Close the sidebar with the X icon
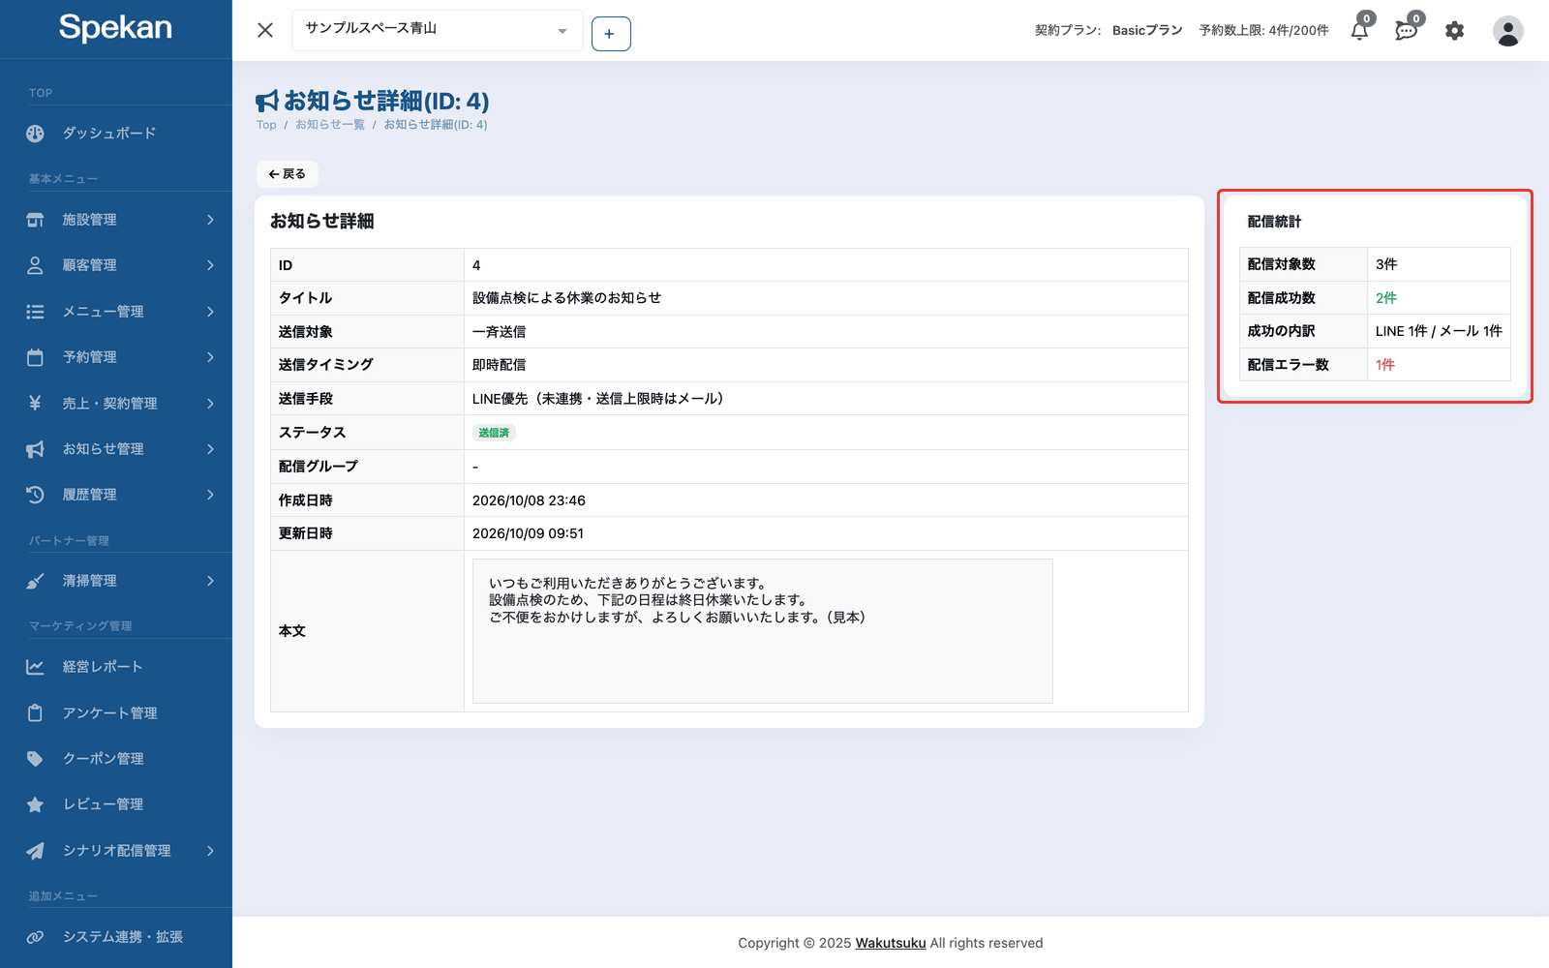 pos(265,30)
